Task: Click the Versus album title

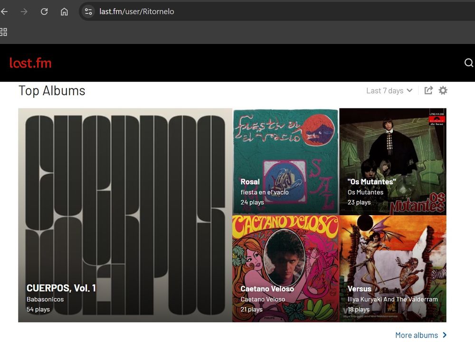Action: click(359, 289)
